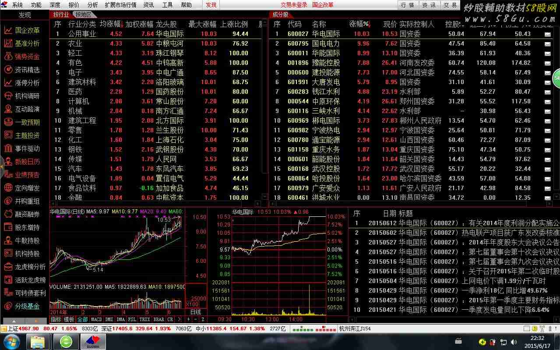Select the 全部 indicator tab
560x350 pixels.
click(x=82, y=320)
